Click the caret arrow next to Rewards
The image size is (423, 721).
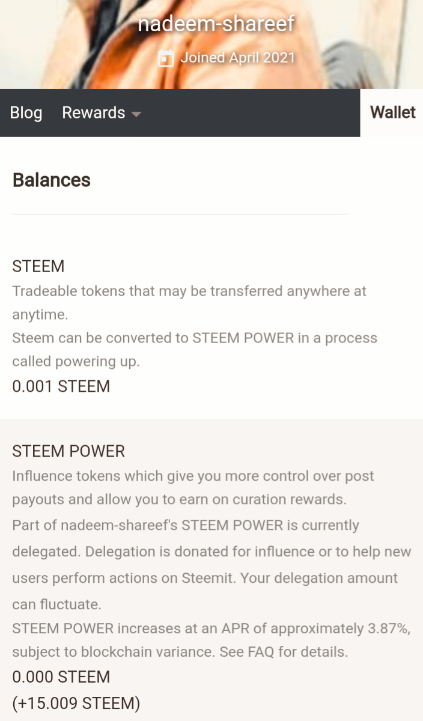point(136,114)
